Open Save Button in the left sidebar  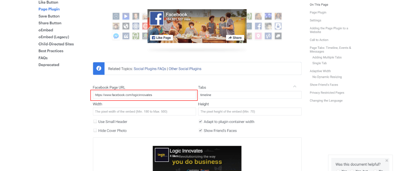pos(49,16)
